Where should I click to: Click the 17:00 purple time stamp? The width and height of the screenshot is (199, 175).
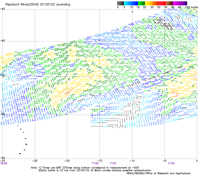[95, 163]
